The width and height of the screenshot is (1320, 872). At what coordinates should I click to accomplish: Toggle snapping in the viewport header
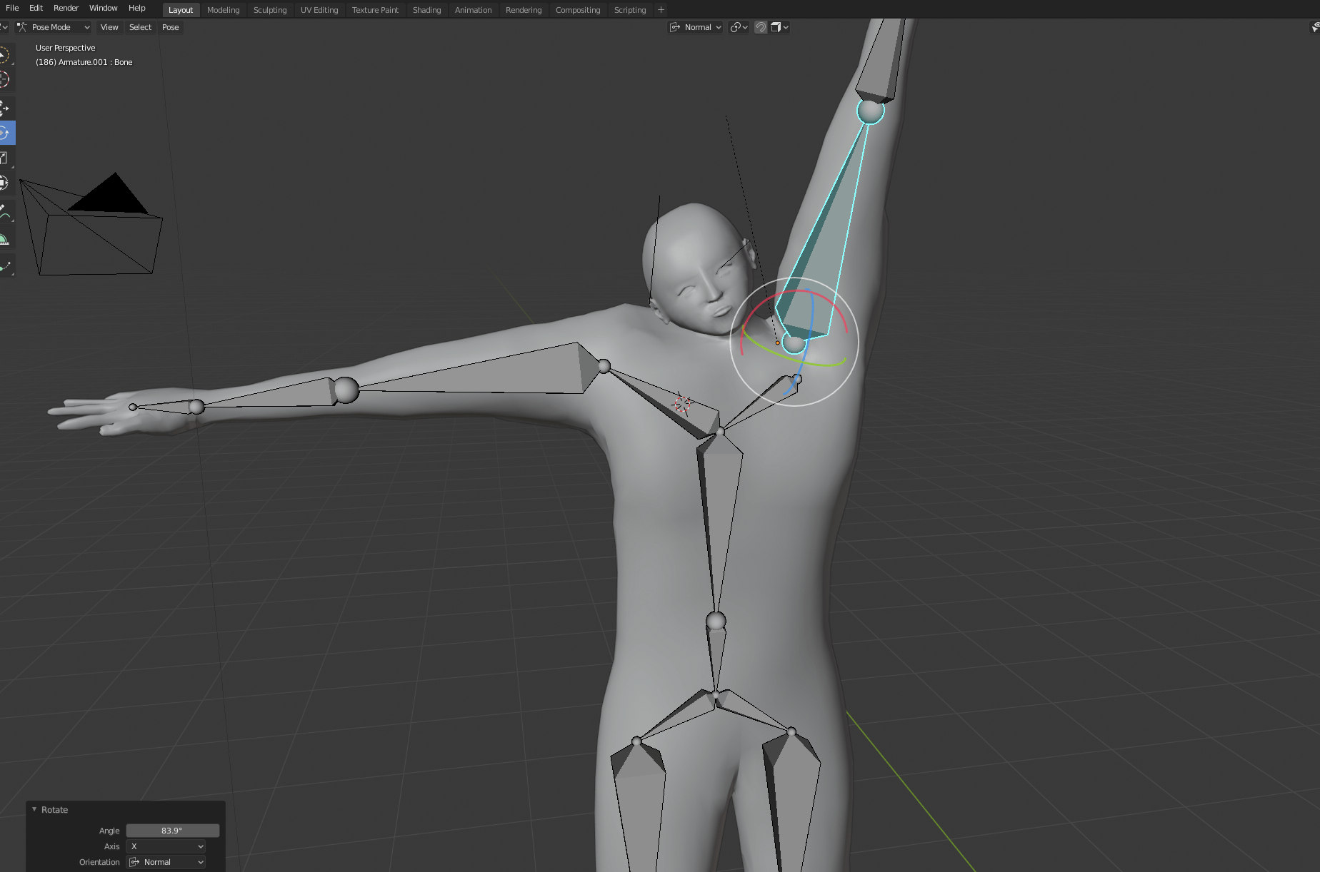tap(761, 27)
